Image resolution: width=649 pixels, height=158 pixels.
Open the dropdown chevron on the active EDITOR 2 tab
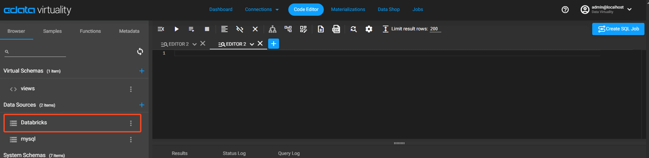[252, 44]
